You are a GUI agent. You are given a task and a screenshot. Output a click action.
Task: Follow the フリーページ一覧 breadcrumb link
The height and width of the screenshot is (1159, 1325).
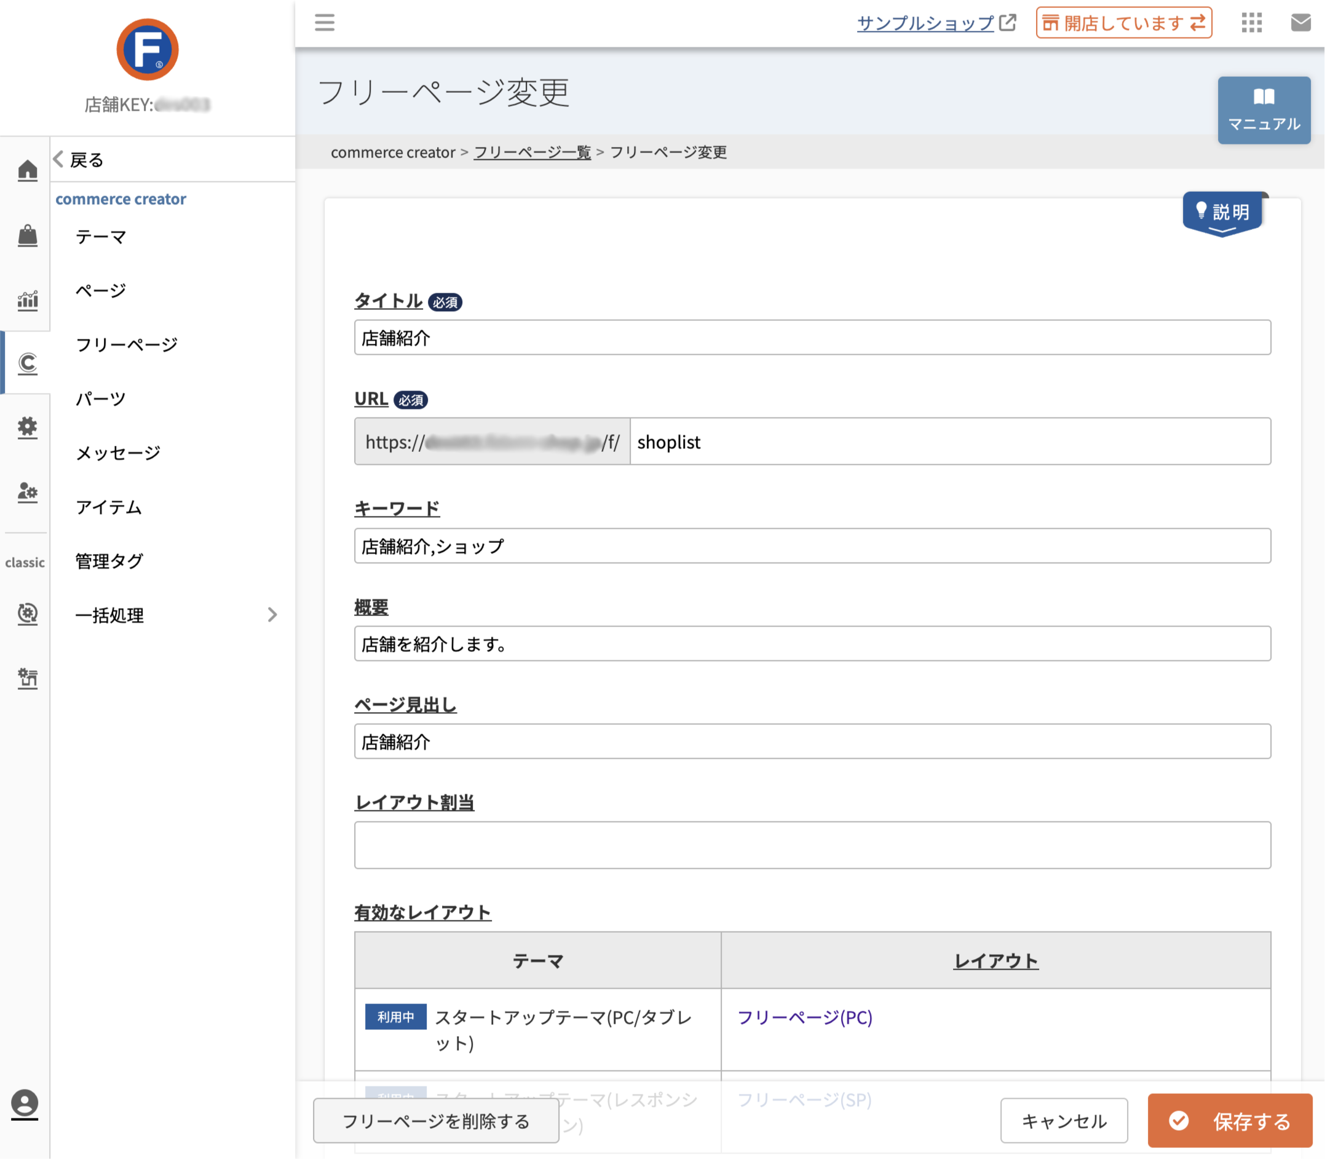532,152
